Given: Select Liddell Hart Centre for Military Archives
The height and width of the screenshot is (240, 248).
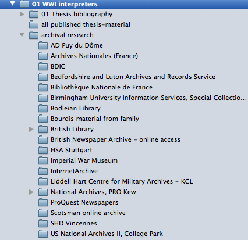Looking at the screenshot, I should click(x=122, y=181).
